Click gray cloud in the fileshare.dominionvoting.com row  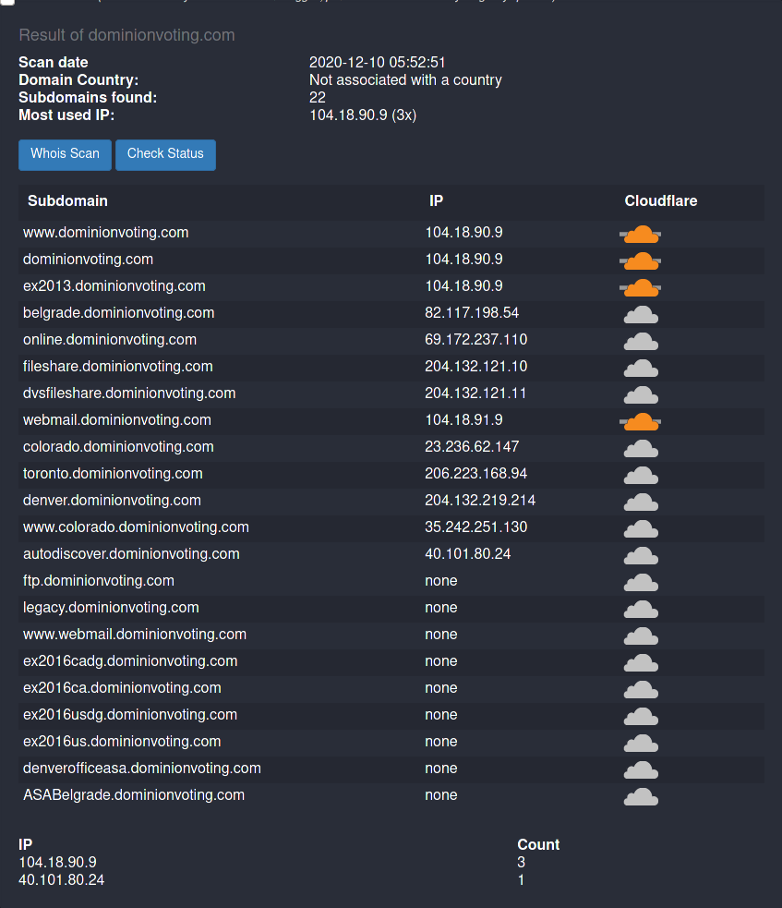tap(641, 368)
